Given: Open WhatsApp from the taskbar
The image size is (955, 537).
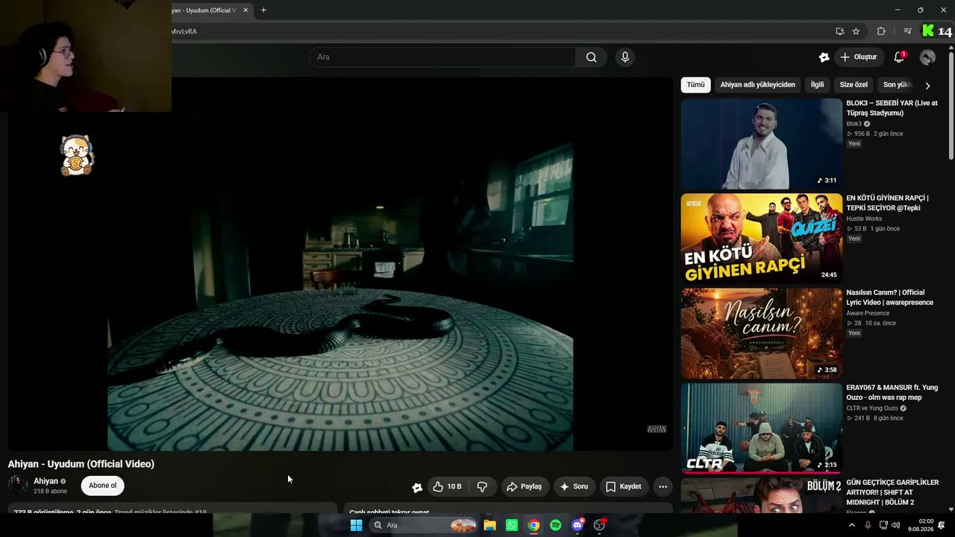Looking at the screenshot, I should [x=511, y=525].
